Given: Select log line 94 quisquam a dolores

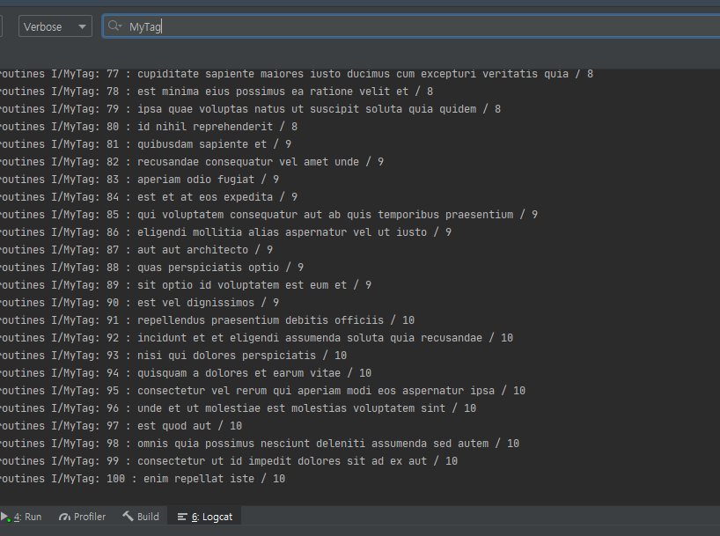Looking at the screenshot, I should 186,373.
